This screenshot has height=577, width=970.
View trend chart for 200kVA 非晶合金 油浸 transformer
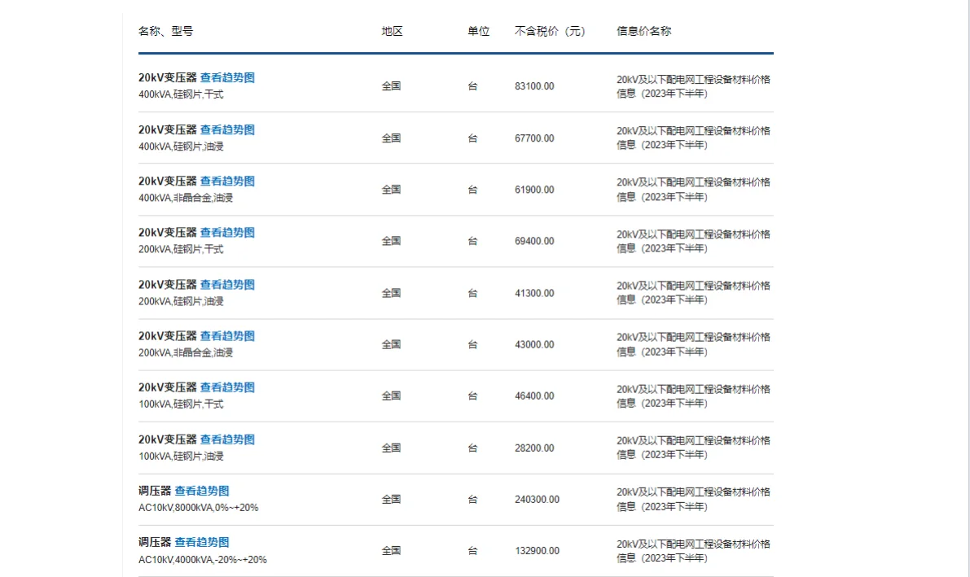227,335
